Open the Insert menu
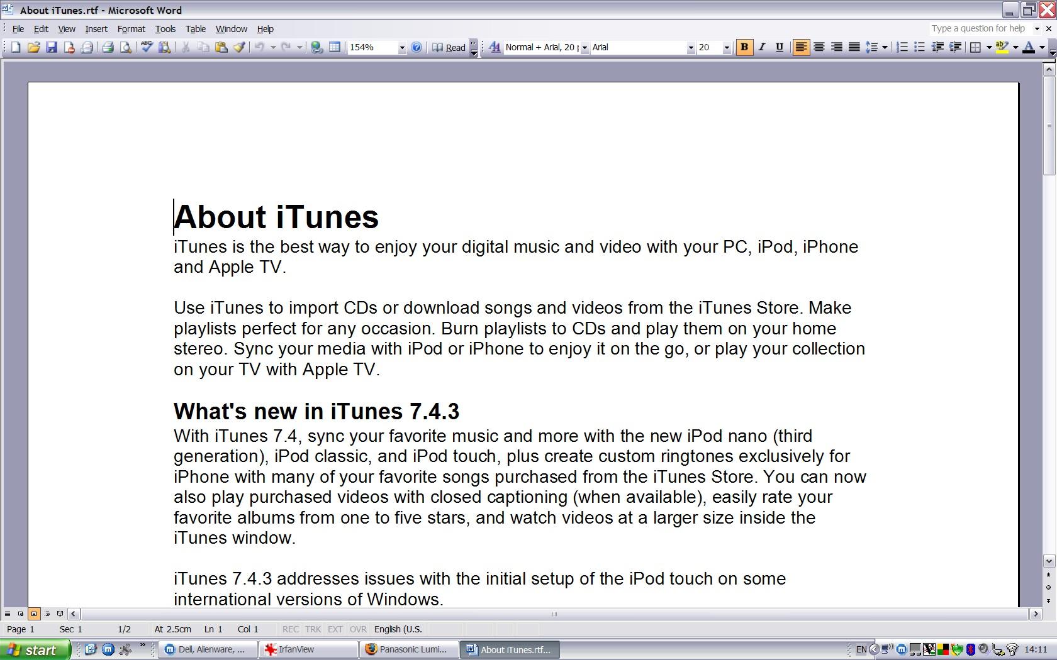1057x660 pixels. tap(96, 29)
